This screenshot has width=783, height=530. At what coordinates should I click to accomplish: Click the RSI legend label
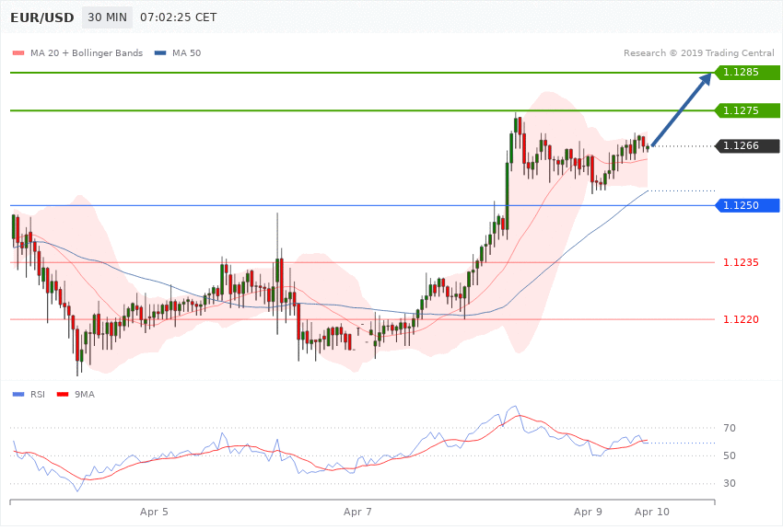point(38,395)
